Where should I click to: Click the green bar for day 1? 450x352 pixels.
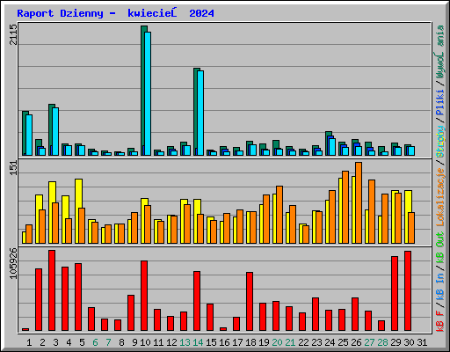[25, 133]
